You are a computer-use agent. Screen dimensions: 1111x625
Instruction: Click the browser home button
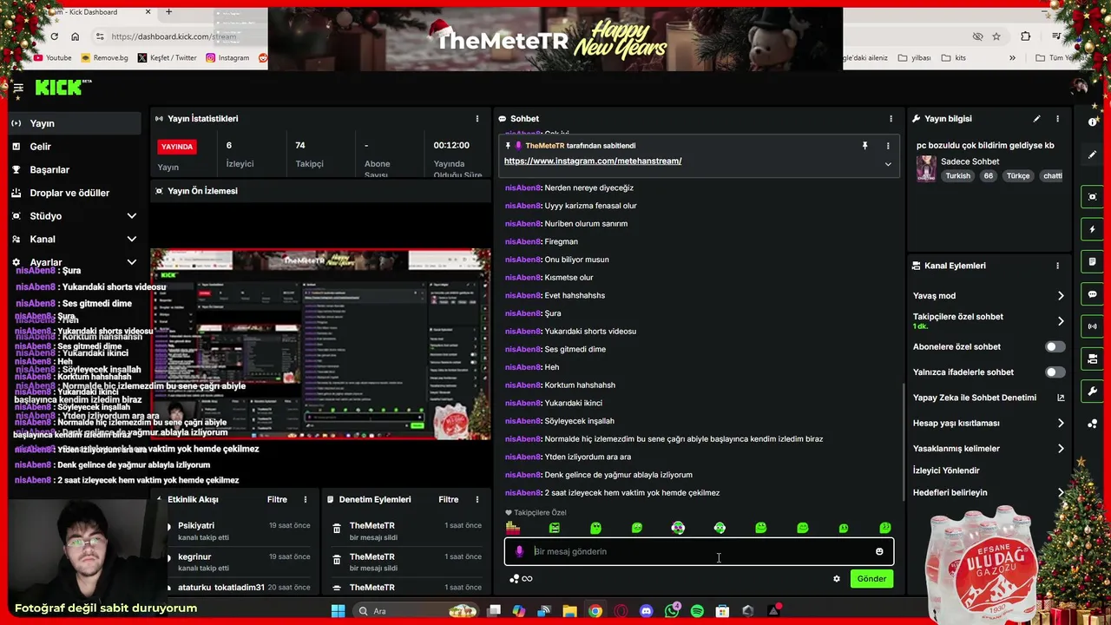pyautogui.click(x=75, y=36)
